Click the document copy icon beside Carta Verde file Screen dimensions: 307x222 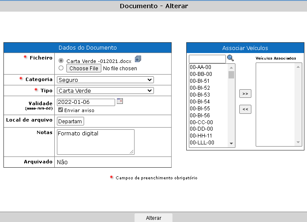[x=138, y=59]
